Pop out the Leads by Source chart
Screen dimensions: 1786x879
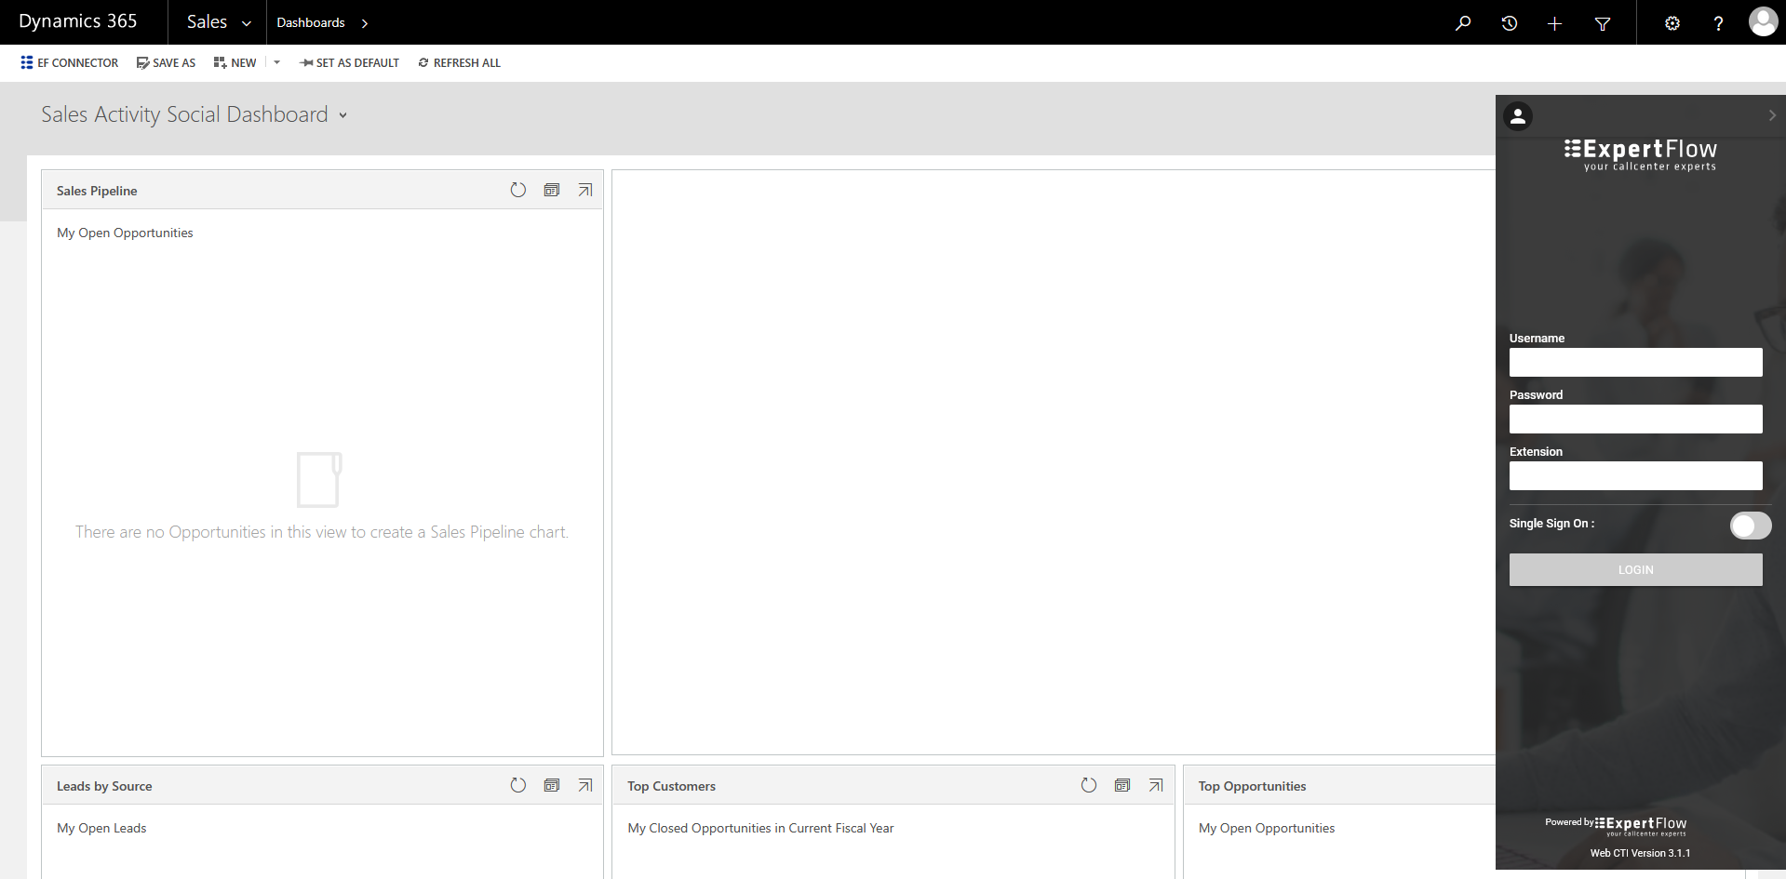point(585,785)
